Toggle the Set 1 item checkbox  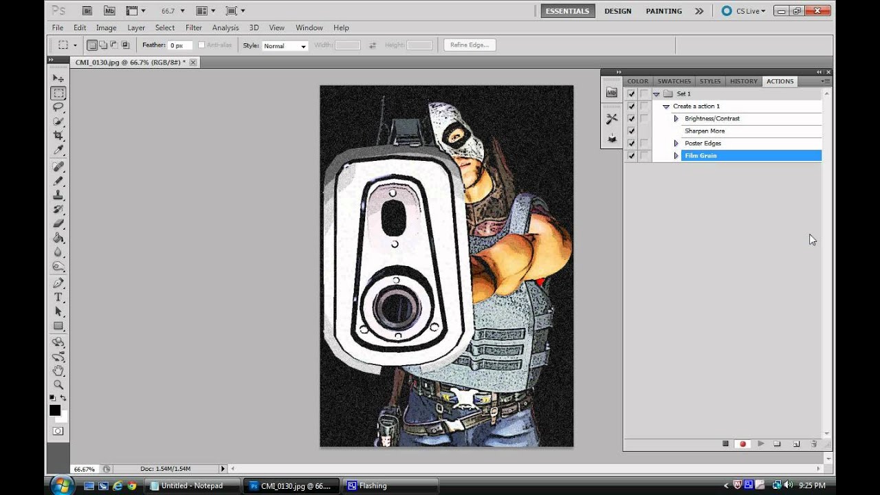pos(631,93)
